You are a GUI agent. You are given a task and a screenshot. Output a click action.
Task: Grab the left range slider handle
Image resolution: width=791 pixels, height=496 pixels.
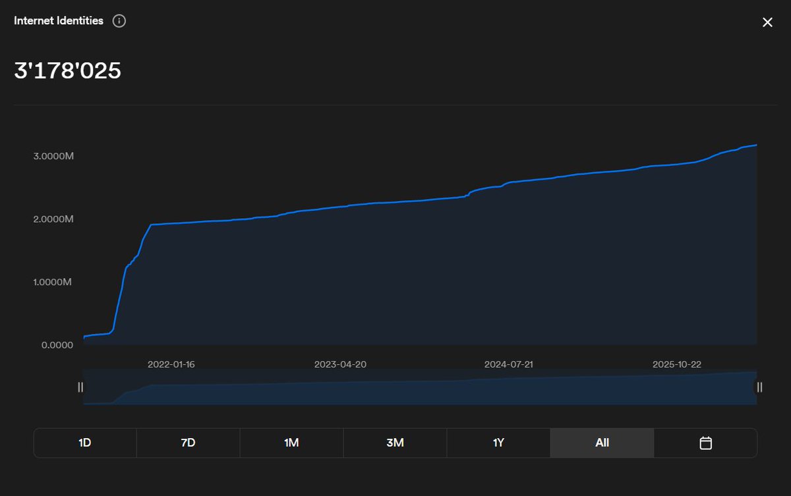pos(80,387)
